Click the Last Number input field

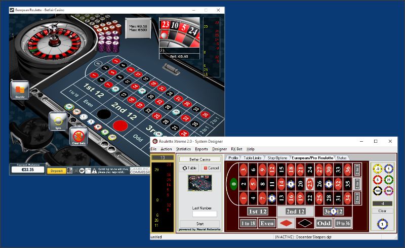click(205, 214)
